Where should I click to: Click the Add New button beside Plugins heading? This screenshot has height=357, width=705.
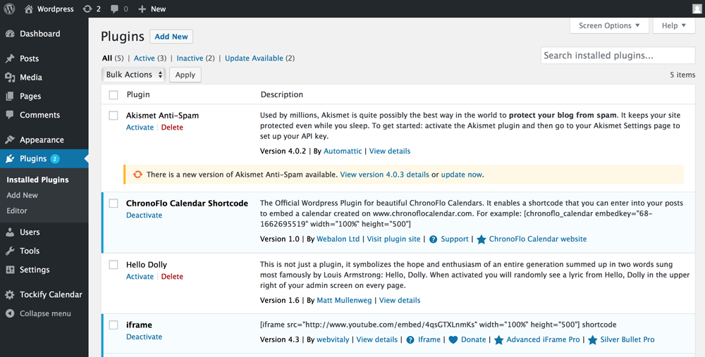click(x=171, y=37)
